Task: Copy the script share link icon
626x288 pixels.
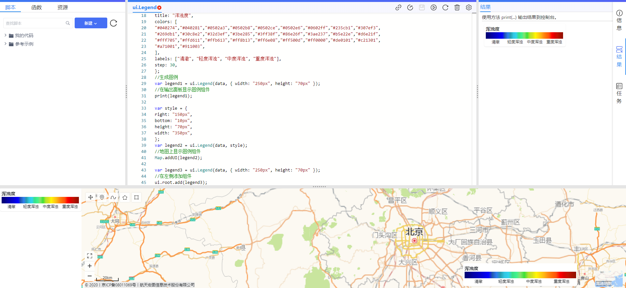Action: [x=398, y=7]
